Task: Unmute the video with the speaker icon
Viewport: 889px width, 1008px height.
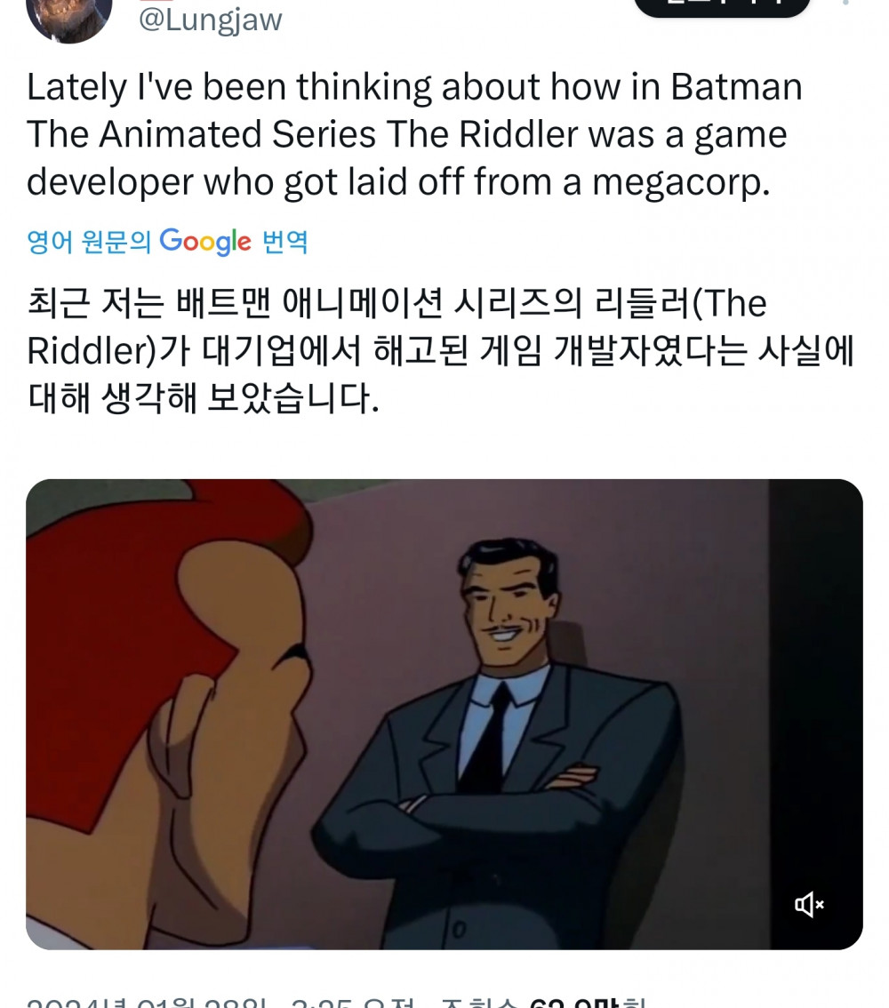Action: 809,905
